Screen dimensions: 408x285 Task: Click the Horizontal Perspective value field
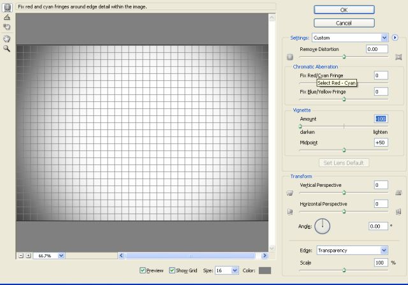[381, 204]
